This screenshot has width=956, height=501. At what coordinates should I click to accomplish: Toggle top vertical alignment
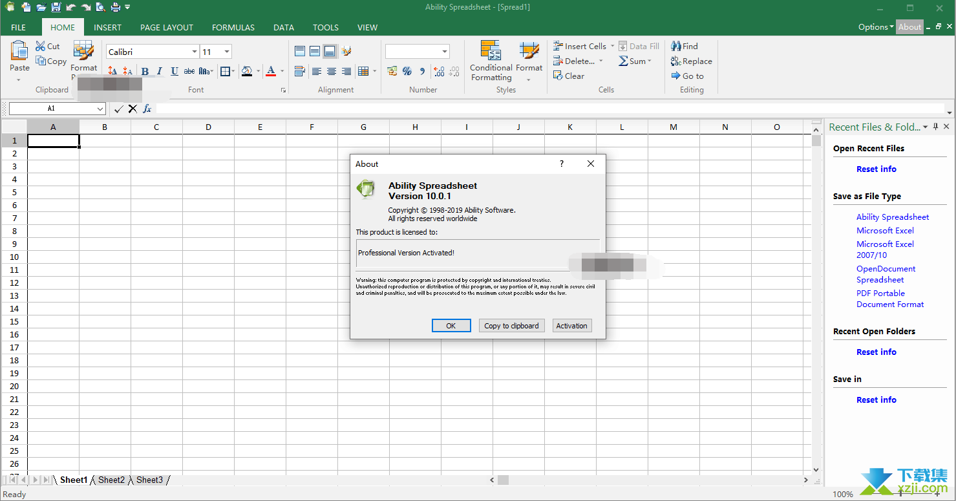pos(300,51)
